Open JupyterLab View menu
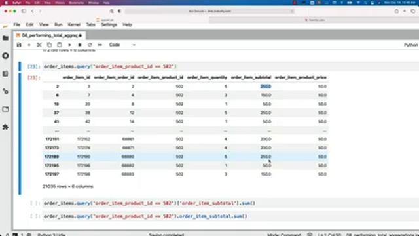 pyautogui.click(x=44, y=25)
